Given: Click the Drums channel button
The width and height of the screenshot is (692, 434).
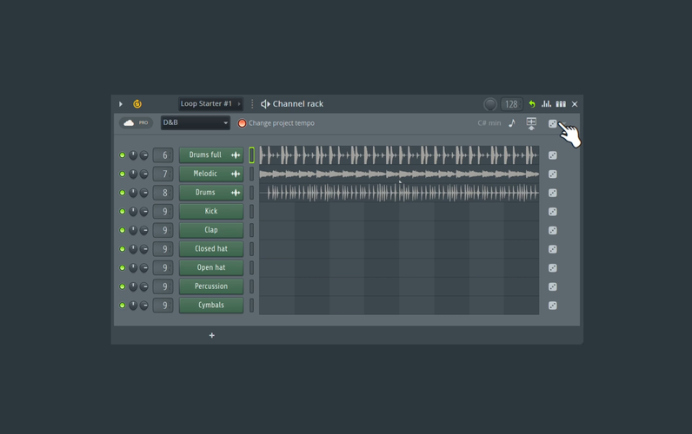Looking at the screenshot, I should [x=211, y=193].
